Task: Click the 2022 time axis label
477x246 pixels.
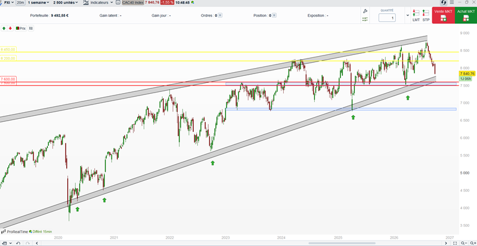Action: pyautogui.click(x=169, y=237)
